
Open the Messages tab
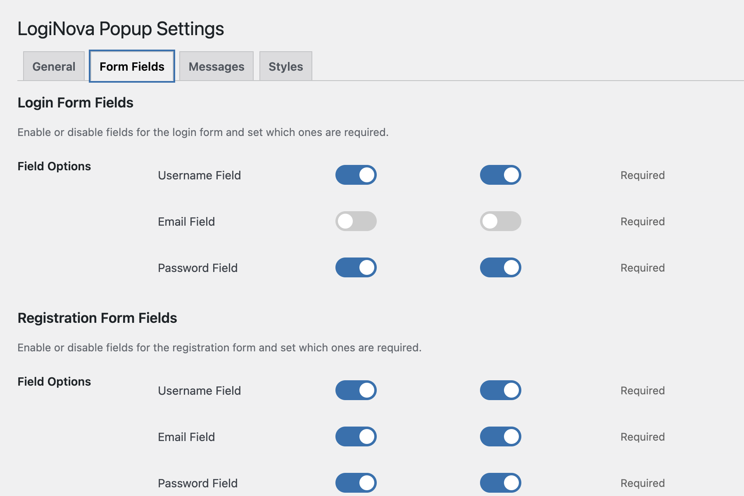point(216,66)
